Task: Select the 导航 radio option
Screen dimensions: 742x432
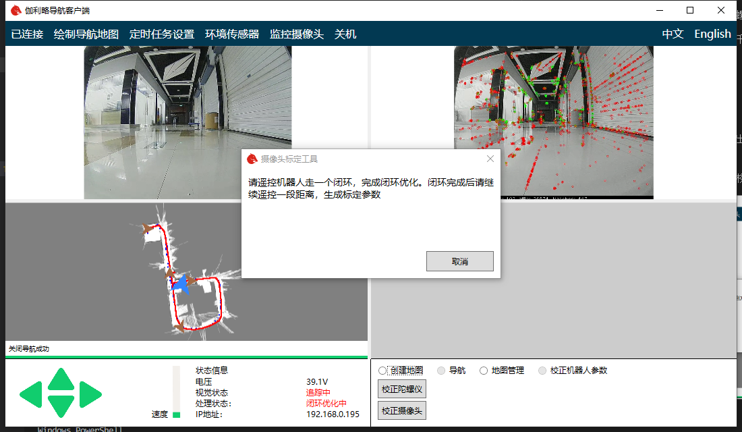Action: point(442,371)
